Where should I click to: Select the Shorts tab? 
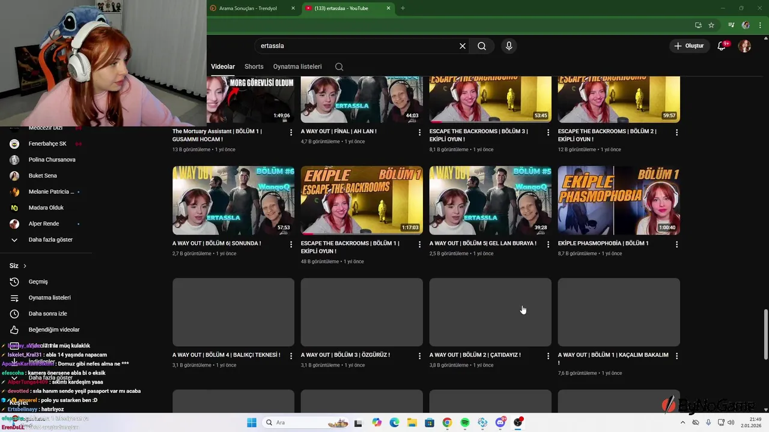[x=254, y=67]
